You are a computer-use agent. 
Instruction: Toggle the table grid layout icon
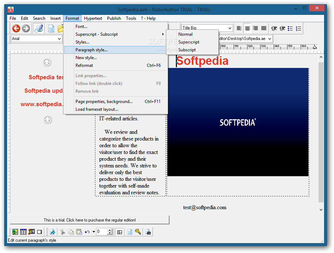tap(120, 232)
